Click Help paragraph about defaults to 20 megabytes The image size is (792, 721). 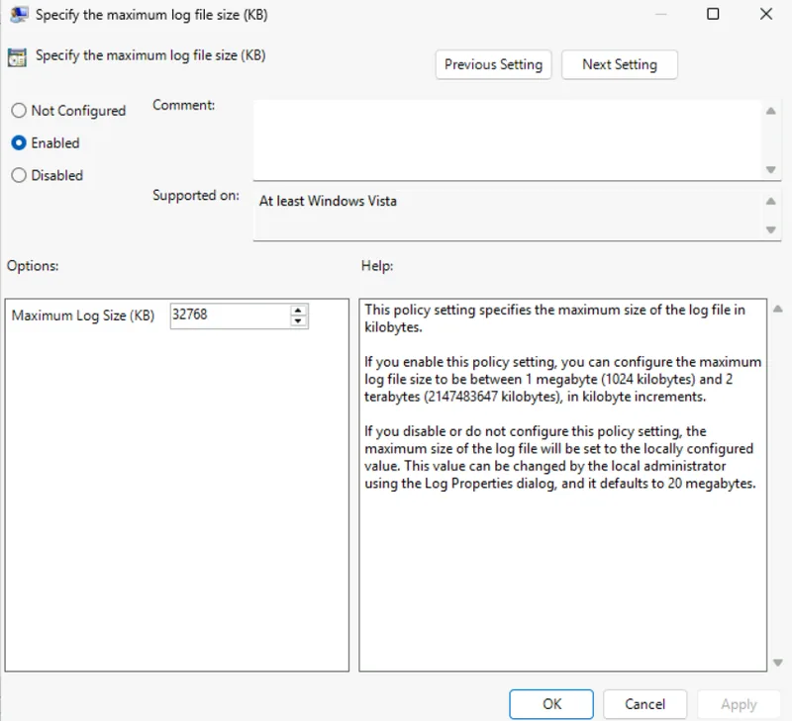coord(560,457)
